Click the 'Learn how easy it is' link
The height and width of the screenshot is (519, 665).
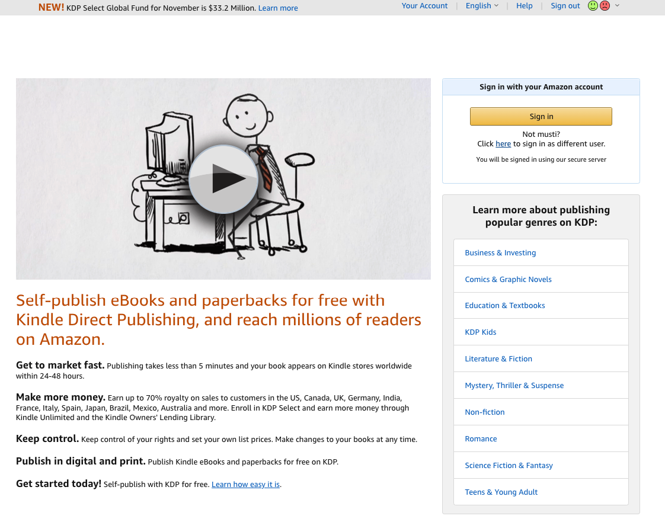[245, 484]
